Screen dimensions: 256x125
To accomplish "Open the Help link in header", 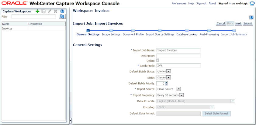I will click(191, 3).
